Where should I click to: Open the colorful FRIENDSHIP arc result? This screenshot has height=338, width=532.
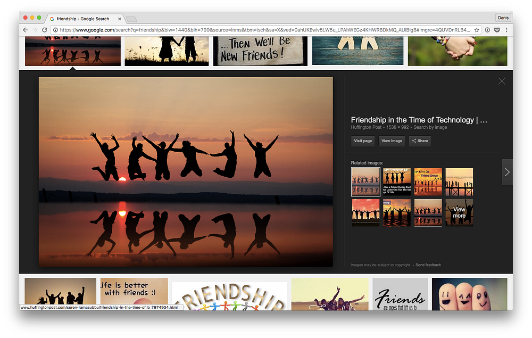229,295
